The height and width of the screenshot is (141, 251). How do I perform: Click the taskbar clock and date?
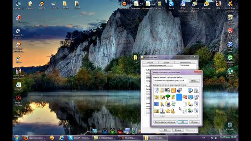[x=228, y=137]
